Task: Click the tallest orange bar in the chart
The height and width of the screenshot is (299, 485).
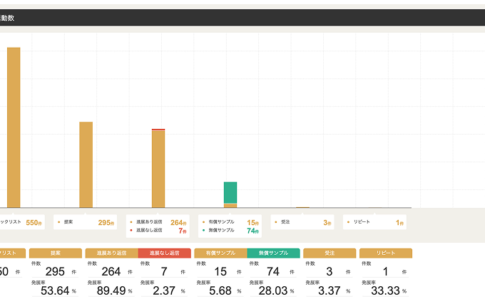Action: (x=14, y=127)
